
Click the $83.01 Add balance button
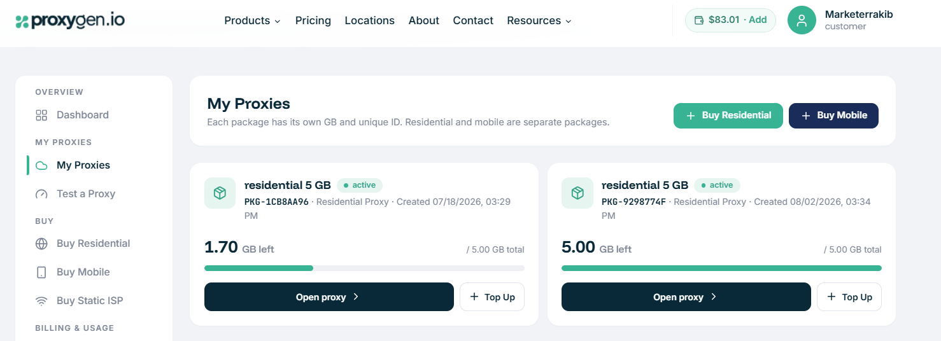point(730,20)
